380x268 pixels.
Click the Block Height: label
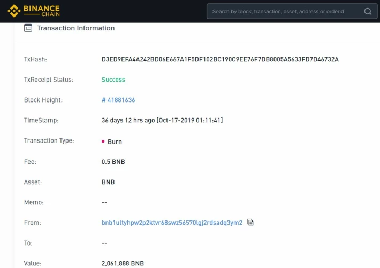point(43,100)
